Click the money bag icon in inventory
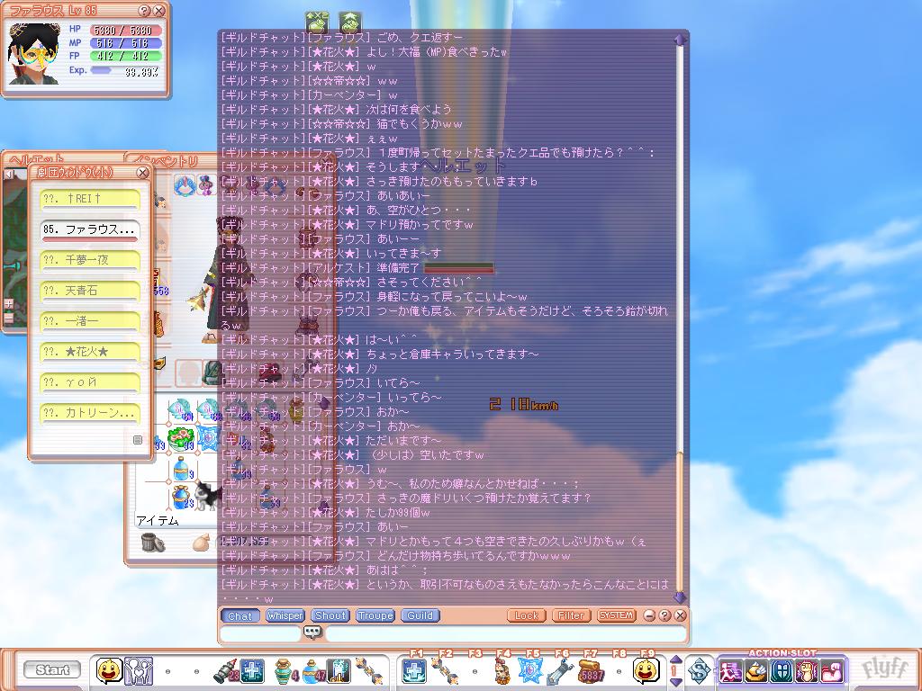The width and height of the screenshot is (922, 691). click(201, 543)
